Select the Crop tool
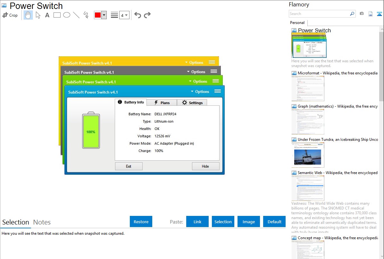 pyautogui.click(x=10, y=15)
